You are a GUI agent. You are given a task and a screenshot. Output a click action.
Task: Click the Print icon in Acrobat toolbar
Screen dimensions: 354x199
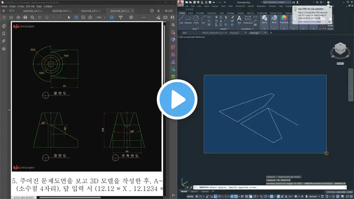tap(25, 17)
